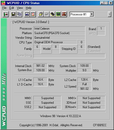114x130 pixels.
Task: Click the grayed-out stacked windows icon
Action: pyautogui.click(x=47, y=14)
